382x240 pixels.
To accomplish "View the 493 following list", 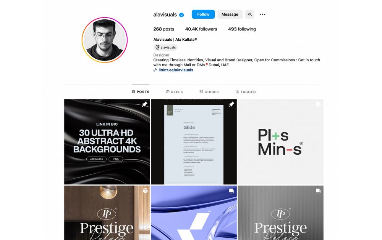I will pos(242,29).
